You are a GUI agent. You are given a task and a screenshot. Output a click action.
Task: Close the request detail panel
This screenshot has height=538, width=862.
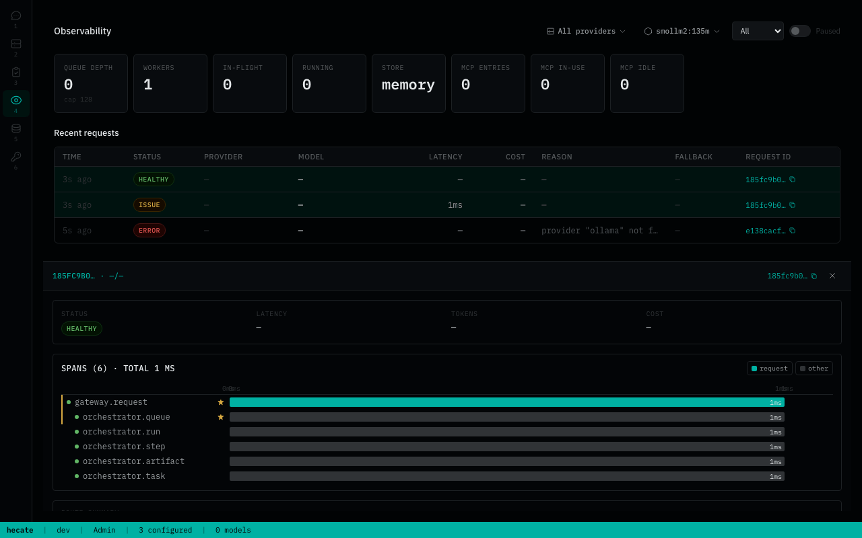(832, 276)
